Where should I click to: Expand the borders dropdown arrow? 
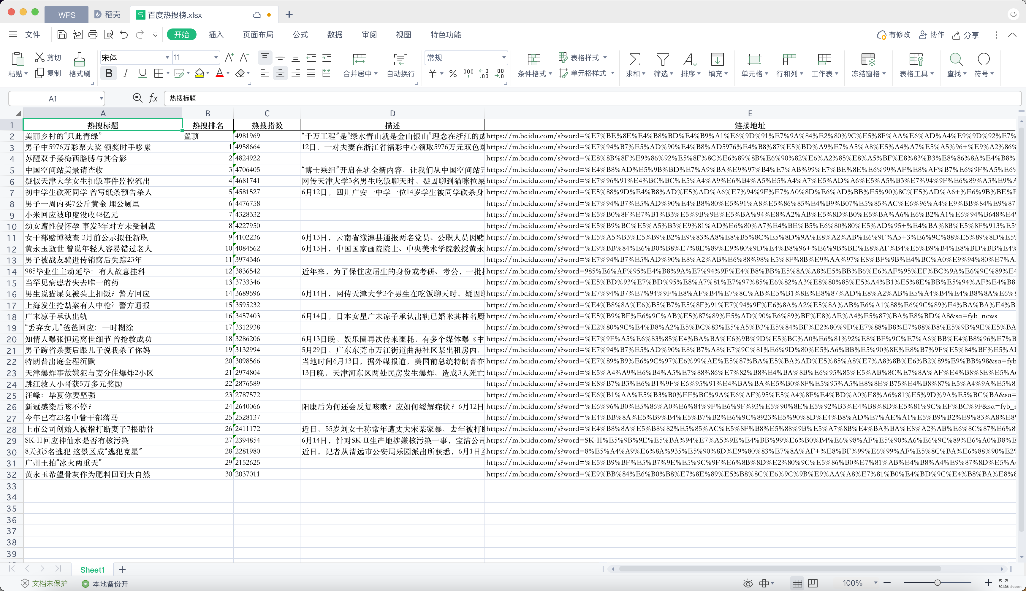tap(168, 74)
